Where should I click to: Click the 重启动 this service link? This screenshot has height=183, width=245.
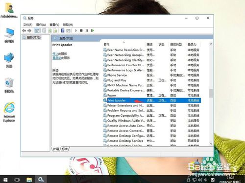[57, 58]
